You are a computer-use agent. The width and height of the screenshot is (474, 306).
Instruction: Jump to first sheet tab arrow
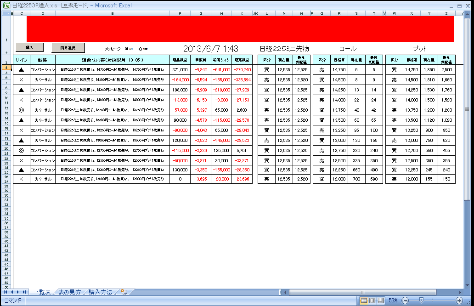pos(6,292)
